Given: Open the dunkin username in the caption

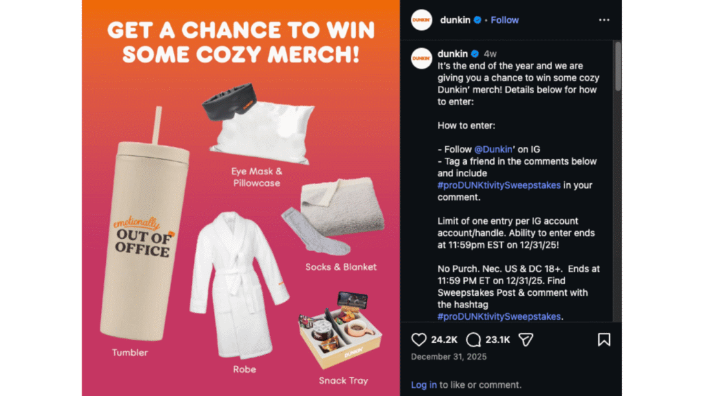Looking at the screenshot, I should (x=452, y=54).
